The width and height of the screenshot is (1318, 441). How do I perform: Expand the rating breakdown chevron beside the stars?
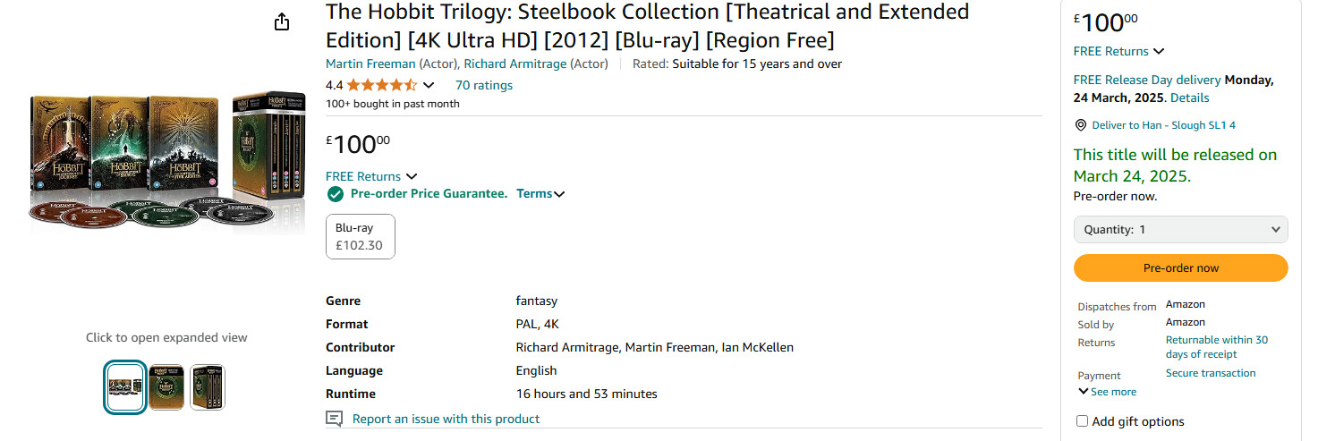429,86
